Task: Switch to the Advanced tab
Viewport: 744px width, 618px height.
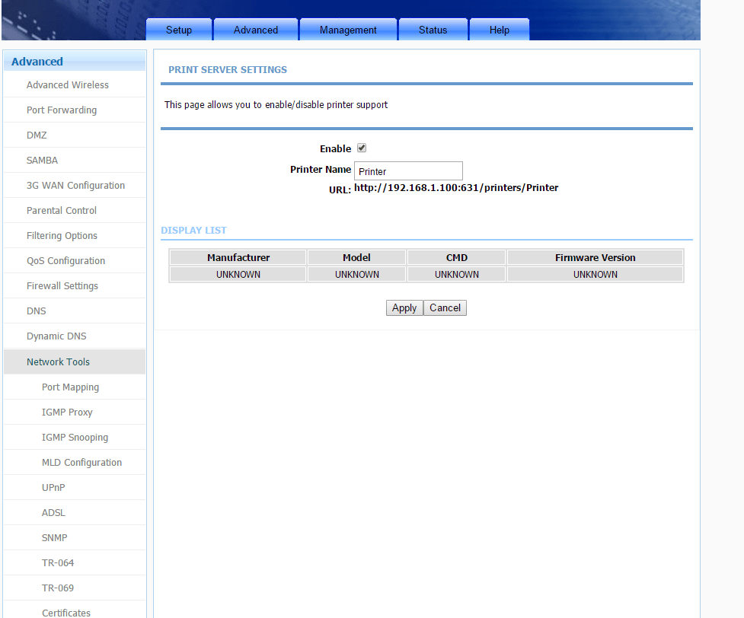Action: pos(256,30)
